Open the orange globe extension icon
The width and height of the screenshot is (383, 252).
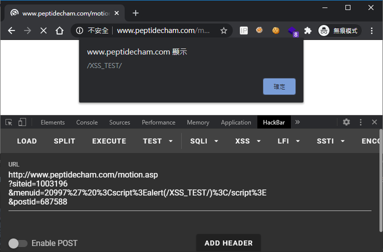pos(259,30)
